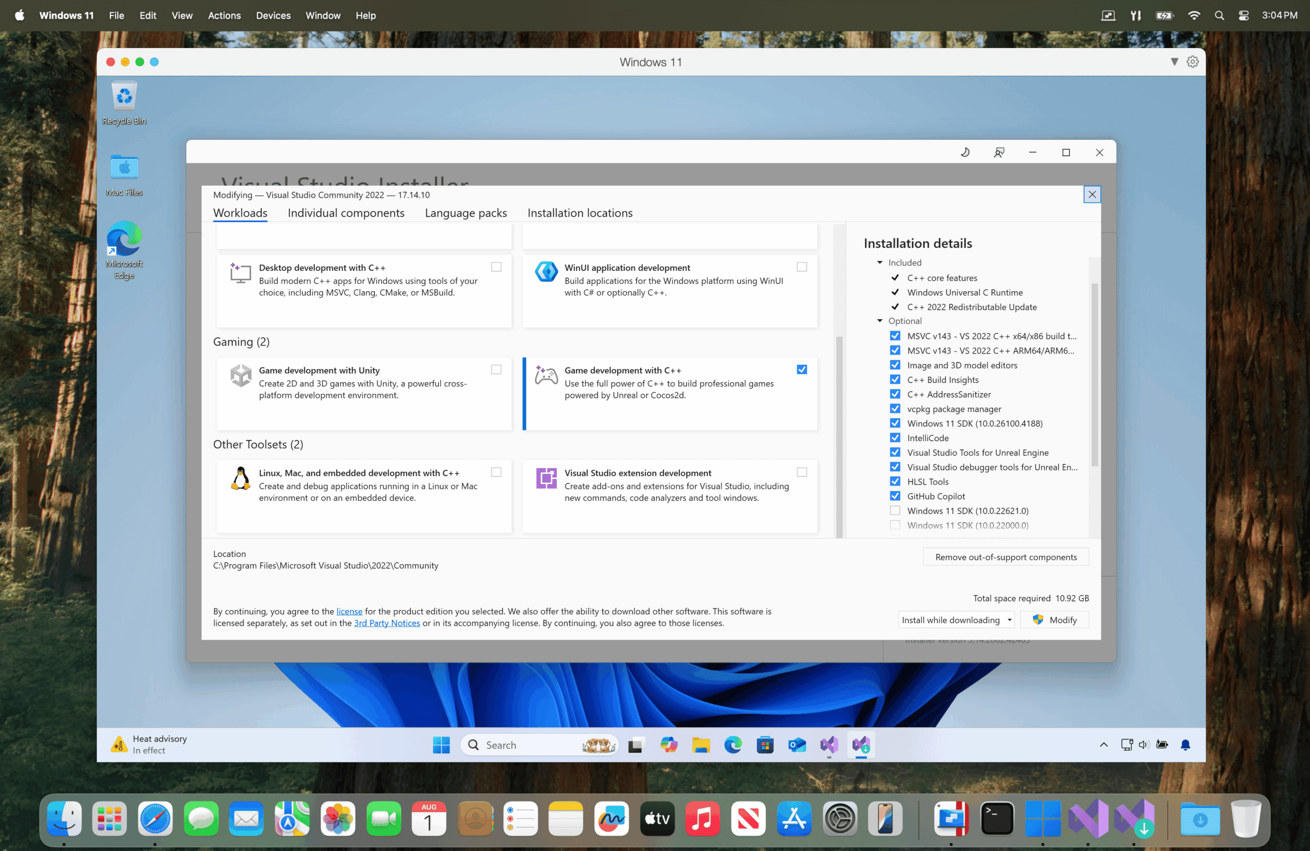Uncheck HLSL Tools component
1310x851 pixels.
(x=895, y=482)
